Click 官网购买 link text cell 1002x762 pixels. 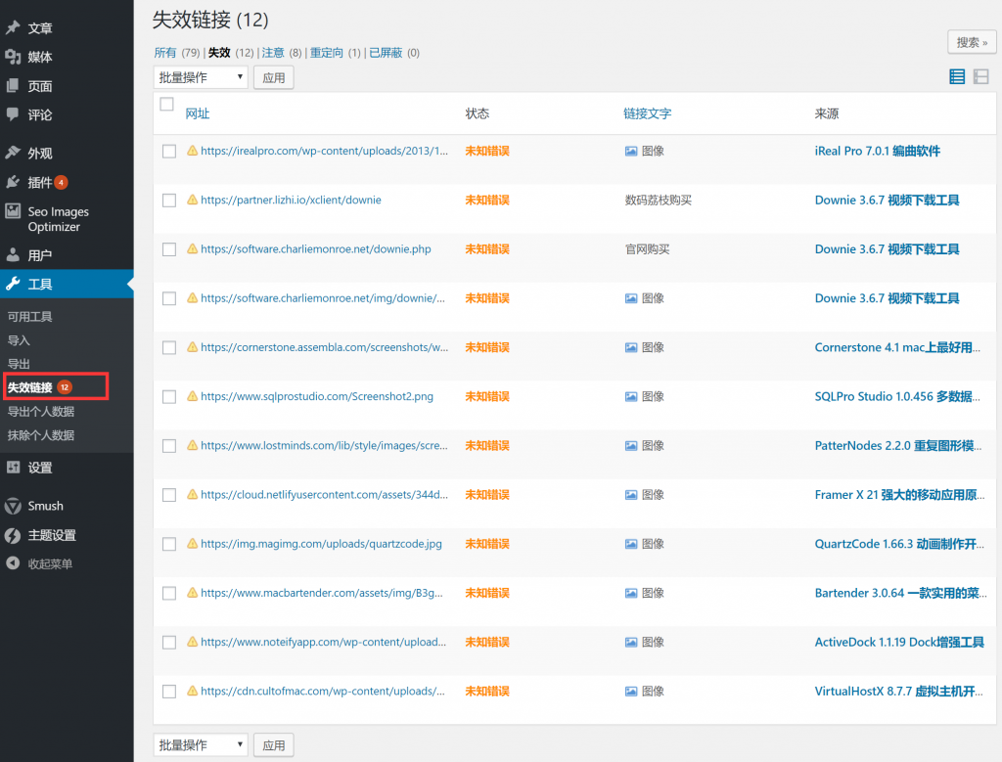click(648, 249)
